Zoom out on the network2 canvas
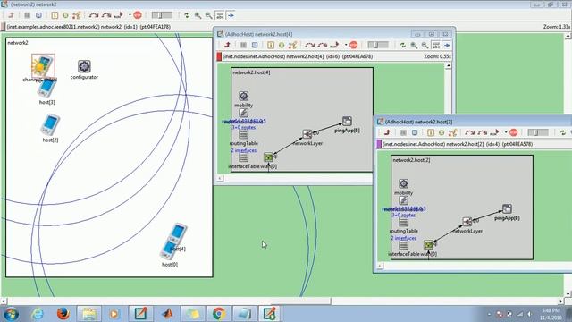Viewport: 572px width, 322px height. point(208,15)
